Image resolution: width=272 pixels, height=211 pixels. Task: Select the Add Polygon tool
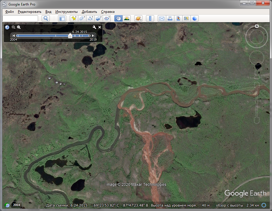pyautogui.click(x=82, y=18)
